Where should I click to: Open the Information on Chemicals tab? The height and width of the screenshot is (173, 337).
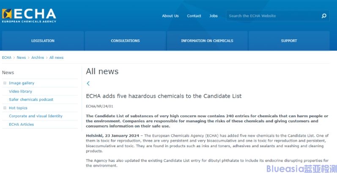pos(207,41)
